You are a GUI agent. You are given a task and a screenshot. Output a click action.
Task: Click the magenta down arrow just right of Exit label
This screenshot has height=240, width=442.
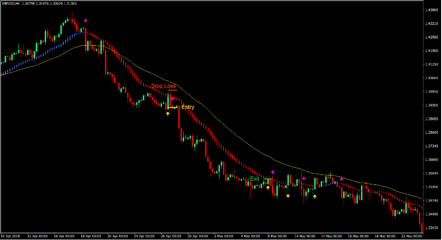(272, 172)
